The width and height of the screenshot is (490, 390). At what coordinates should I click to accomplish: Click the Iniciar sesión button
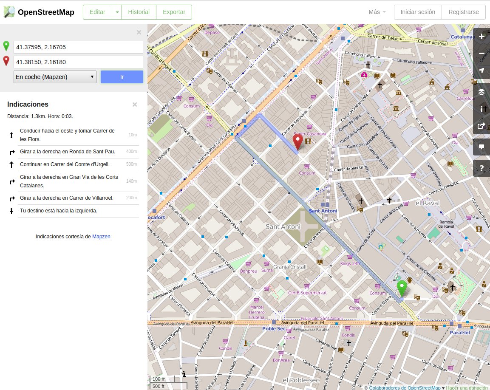click(418, 12)
